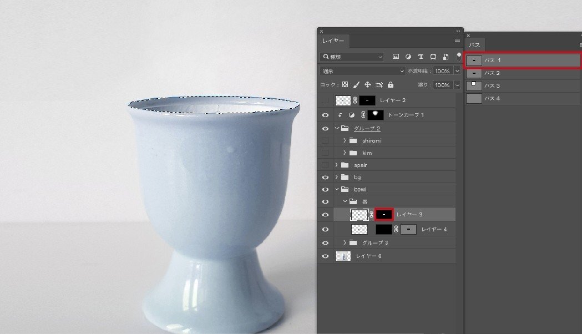Select the レイヤー 4 vector mask thumbnail
582x334 pixels.
point(408,229)
